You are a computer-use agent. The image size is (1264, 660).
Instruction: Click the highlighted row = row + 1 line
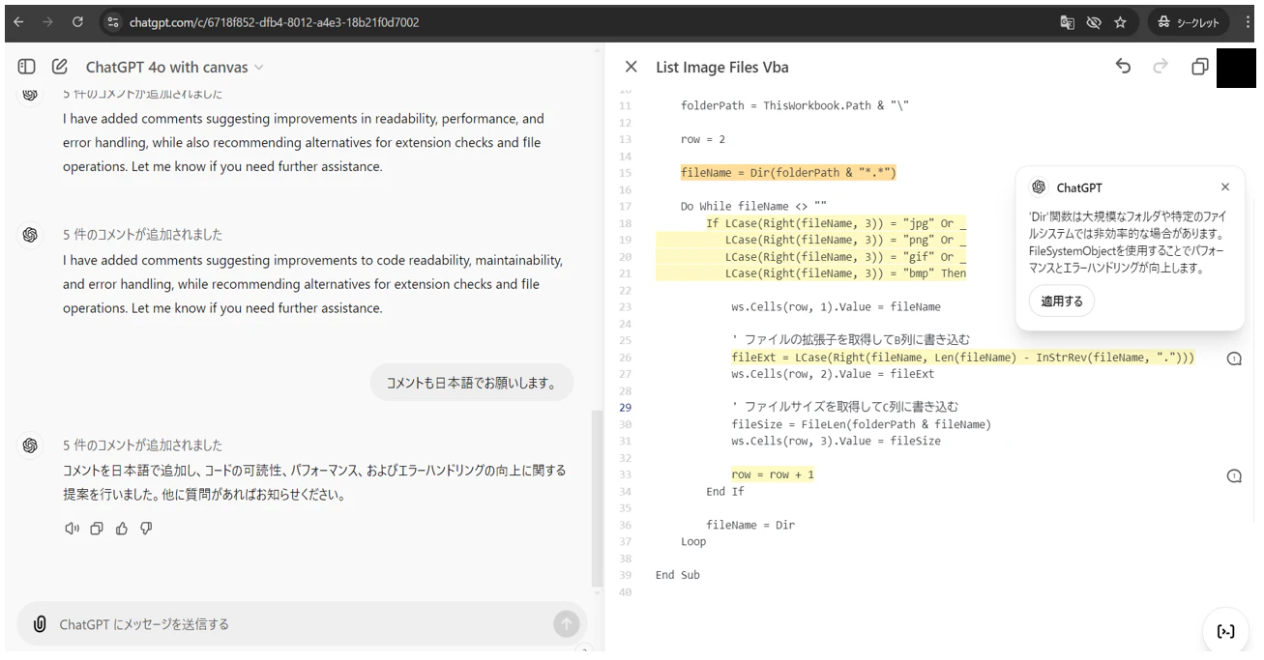pos(773,474)
